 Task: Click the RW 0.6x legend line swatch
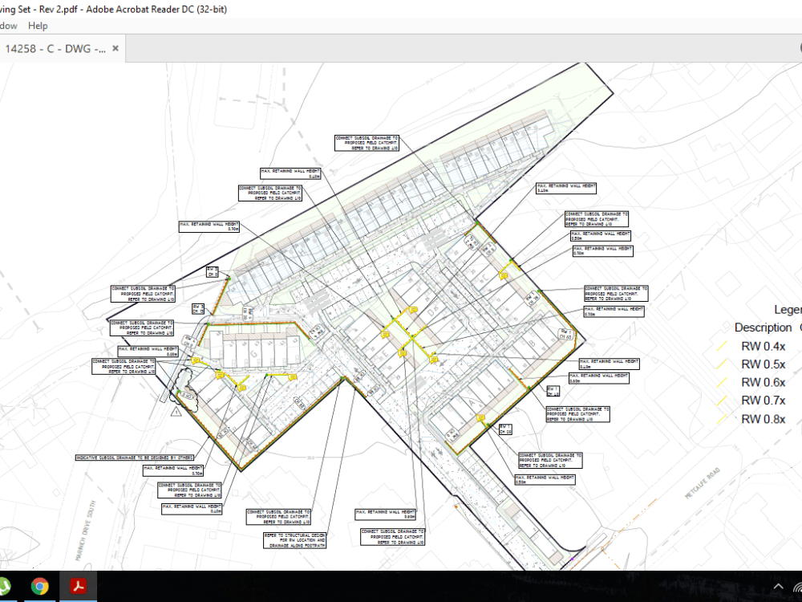click(722, 382)
